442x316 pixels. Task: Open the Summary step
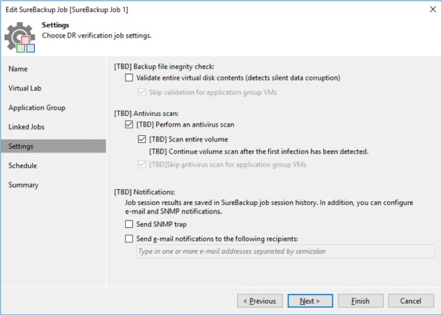(x=53, y=185)
